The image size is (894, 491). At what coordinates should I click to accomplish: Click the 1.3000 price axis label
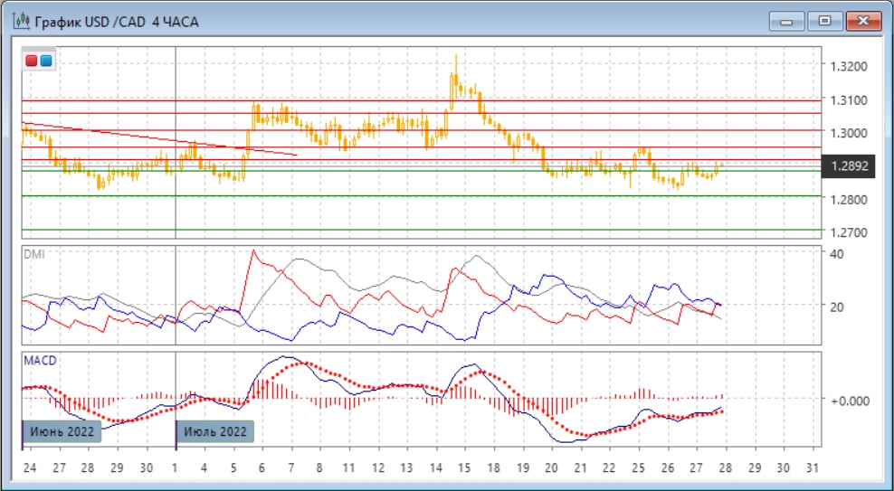848,133
